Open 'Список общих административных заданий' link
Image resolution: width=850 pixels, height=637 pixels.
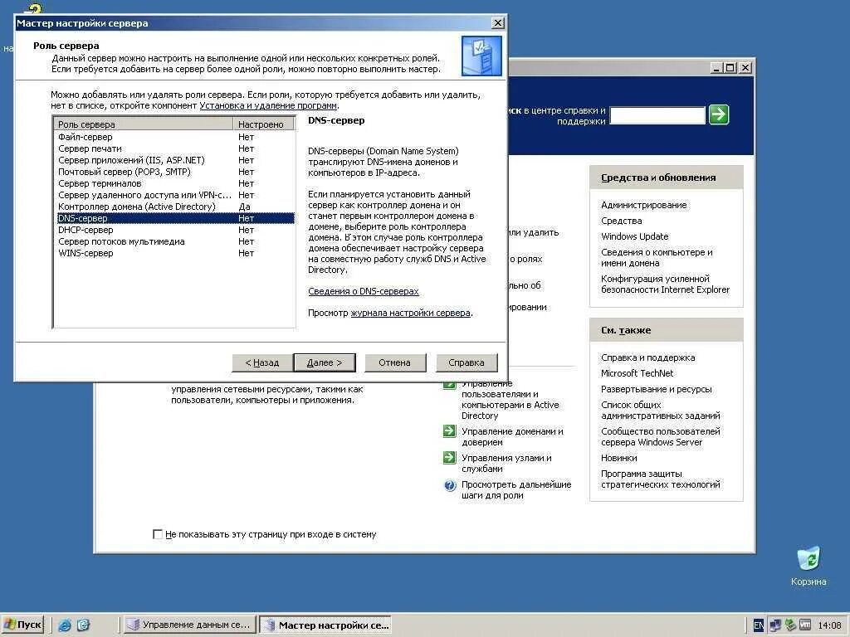pyautogui.click(x=660, y=410)
